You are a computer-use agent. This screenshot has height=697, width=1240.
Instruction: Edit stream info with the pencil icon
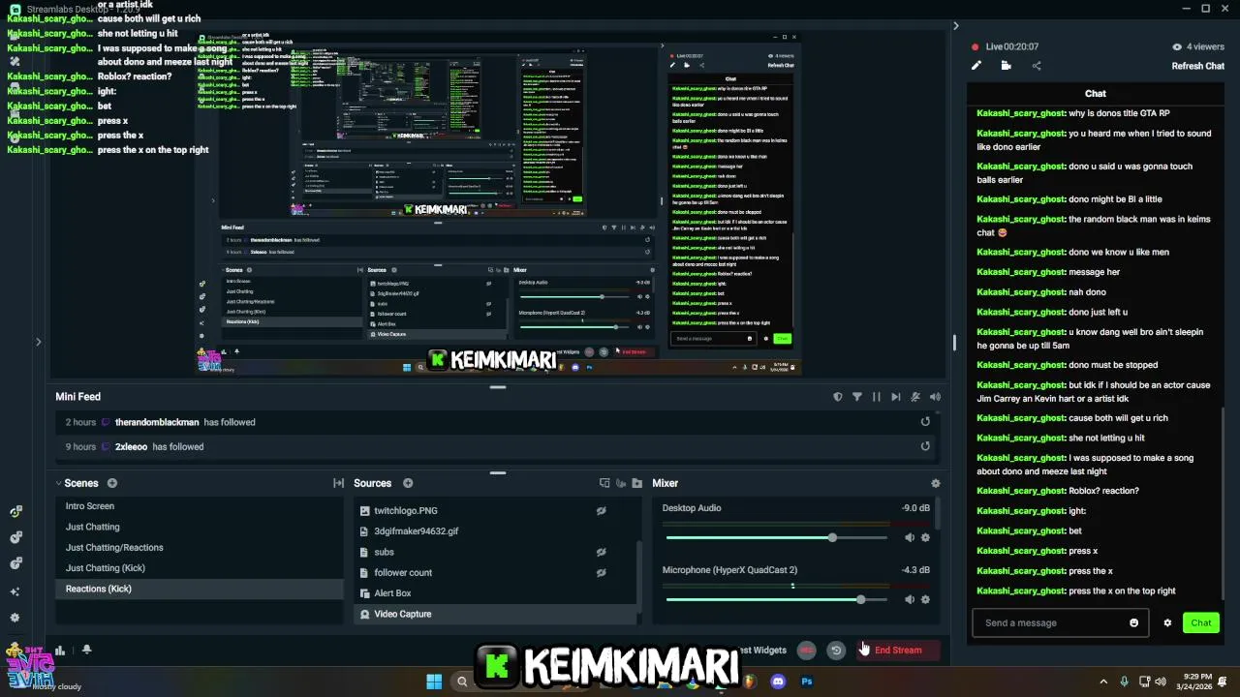coord(976,66)
